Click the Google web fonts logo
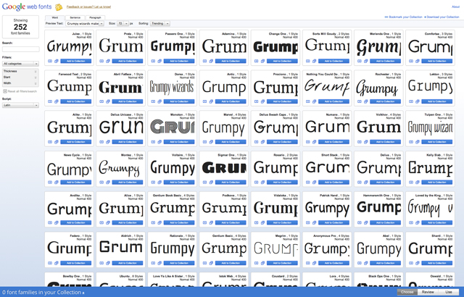The height and width of the screenshot is (297, 464). point(27,7)
